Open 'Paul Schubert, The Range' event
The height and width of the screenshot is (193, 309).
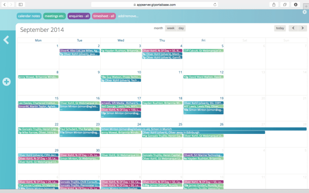point(80,129)
